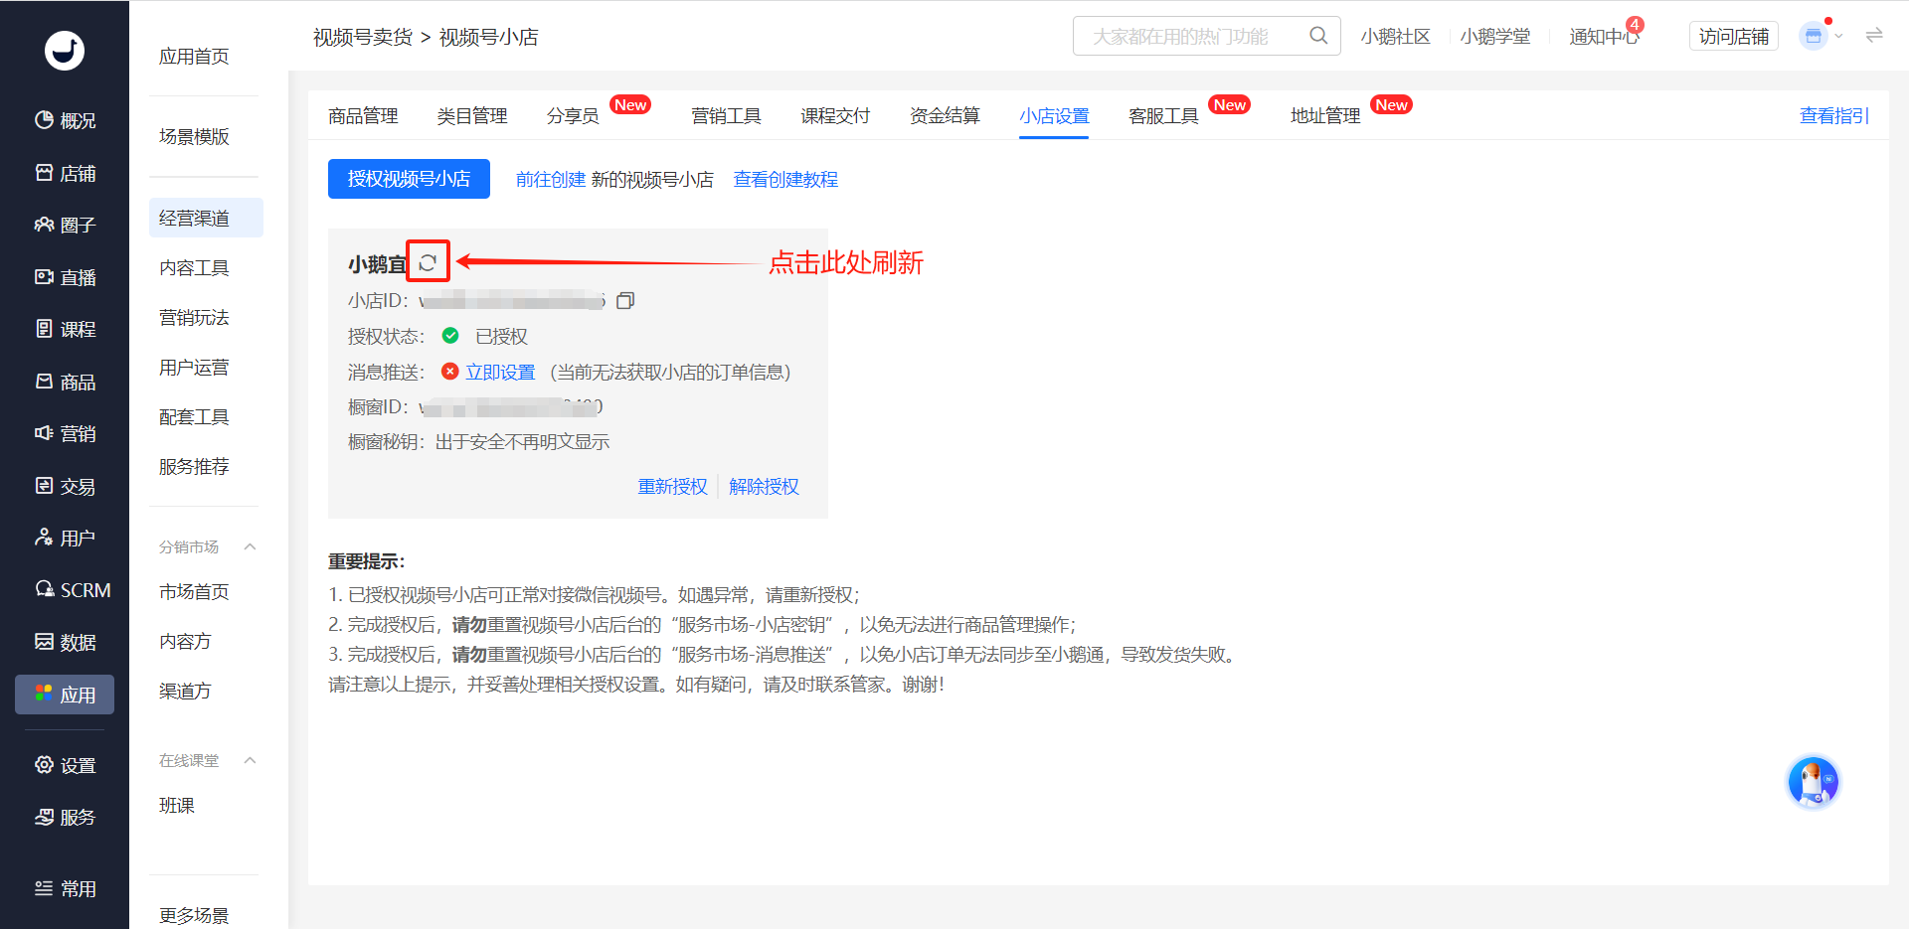Click the 授权视频号小店 button

(409, 179)
